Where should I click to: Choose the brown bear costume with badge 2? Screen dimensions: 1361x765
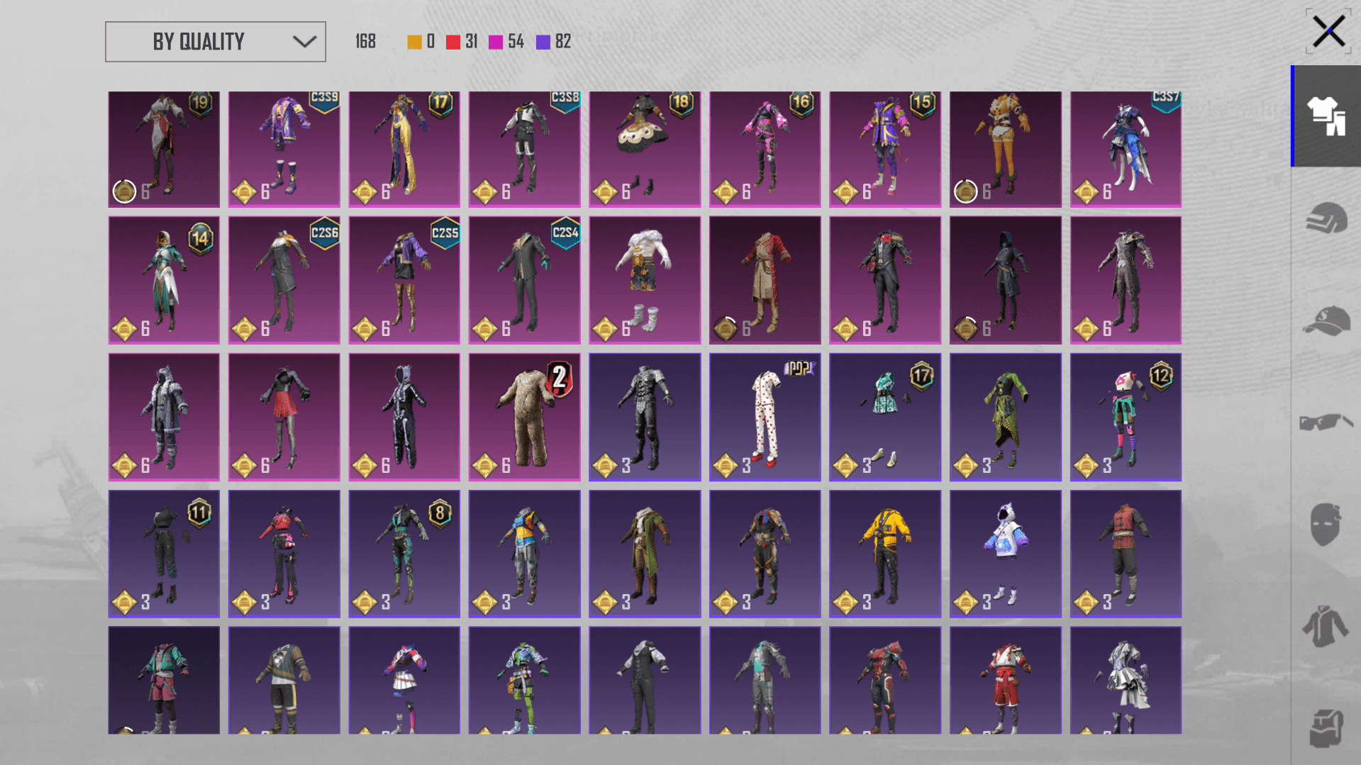(524, 417)
